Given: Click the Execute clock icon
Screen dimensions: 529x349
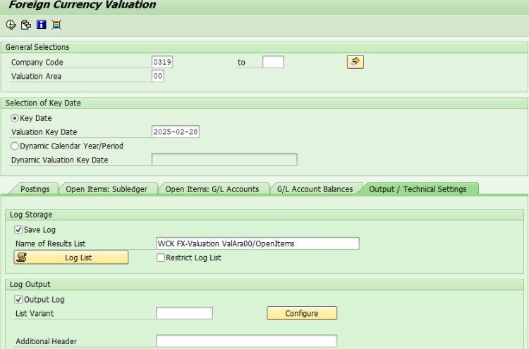Looking at the screenshot, I should click(x=11, y=25).
